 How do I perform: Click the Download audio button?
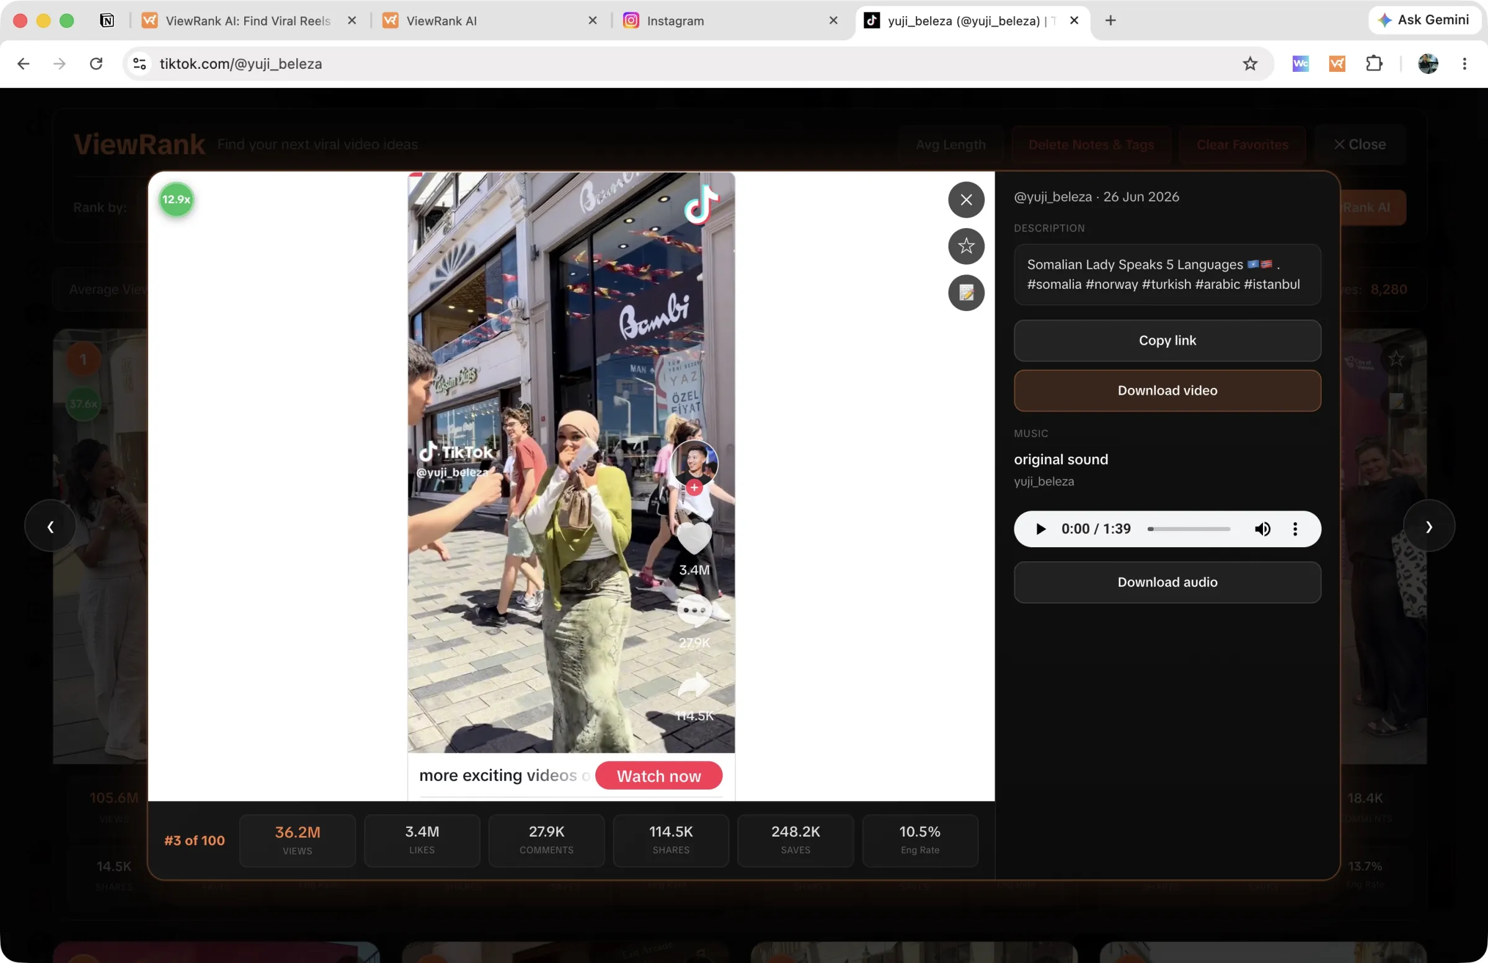pyautogui.click(x=1167, y=583)
